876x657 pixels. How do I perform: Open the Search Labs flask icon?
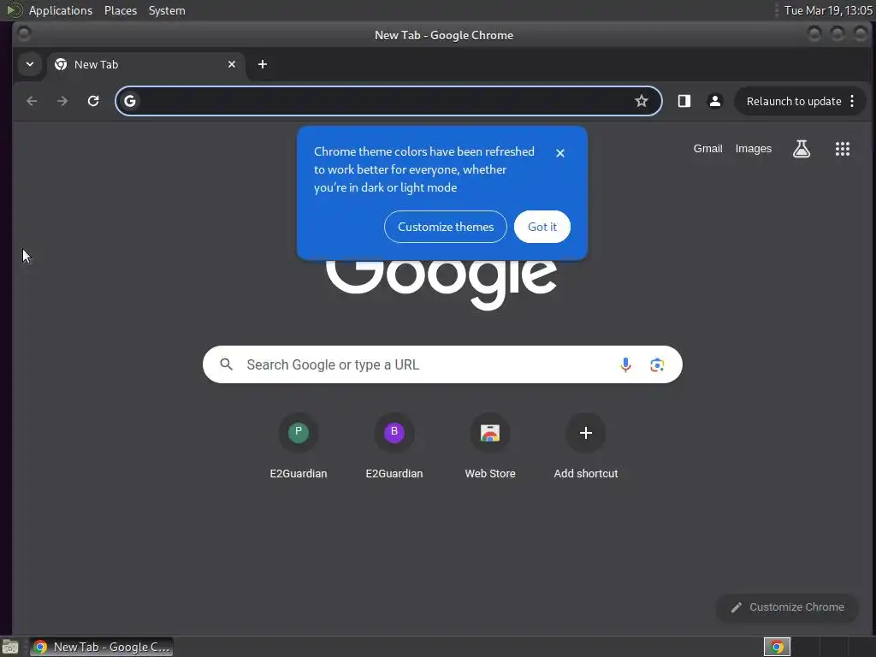pos(802,149)
